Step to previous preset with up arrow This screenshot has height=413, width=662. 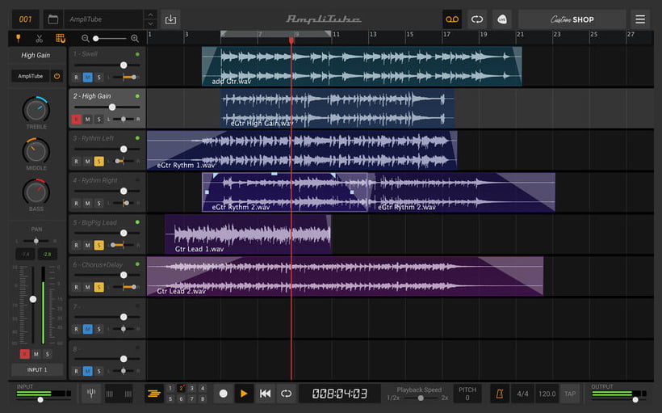(150, 15)
